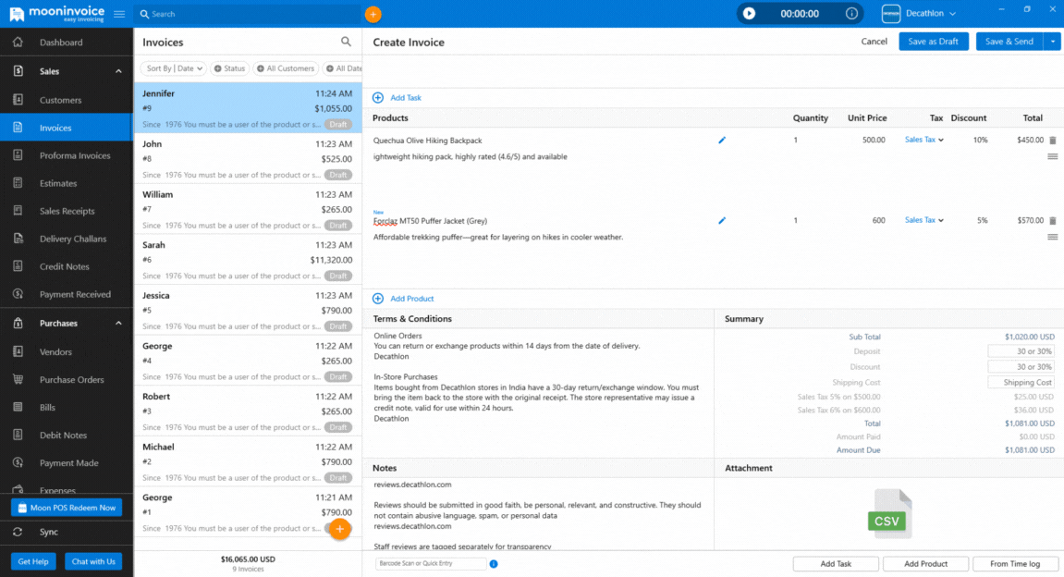Open Sales Tax dropdown for Forclaz jacket
The image size is (1064, 577).
coord(924,220)
